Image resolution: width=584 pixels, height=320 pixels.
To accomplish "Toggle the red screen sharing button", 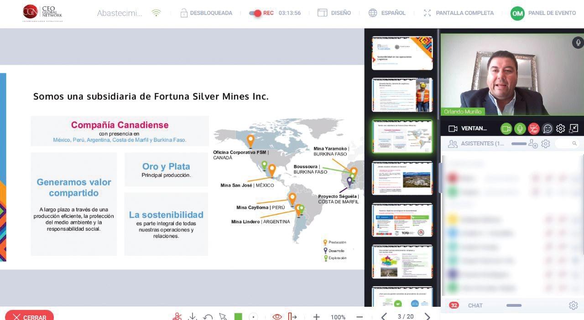I will point(533,129).
